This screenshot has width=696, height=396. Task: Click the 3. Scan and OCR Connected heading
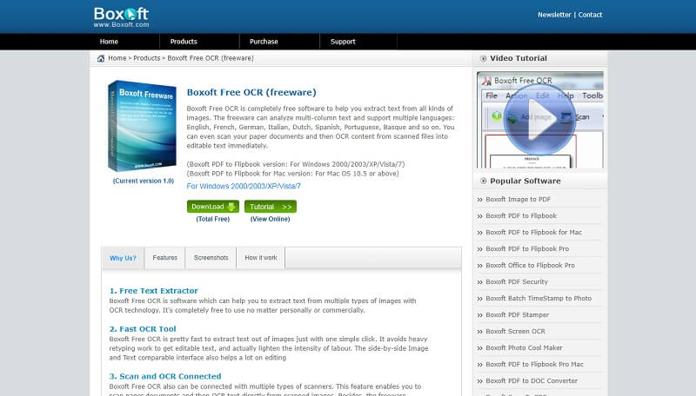[x=165, y=376]
